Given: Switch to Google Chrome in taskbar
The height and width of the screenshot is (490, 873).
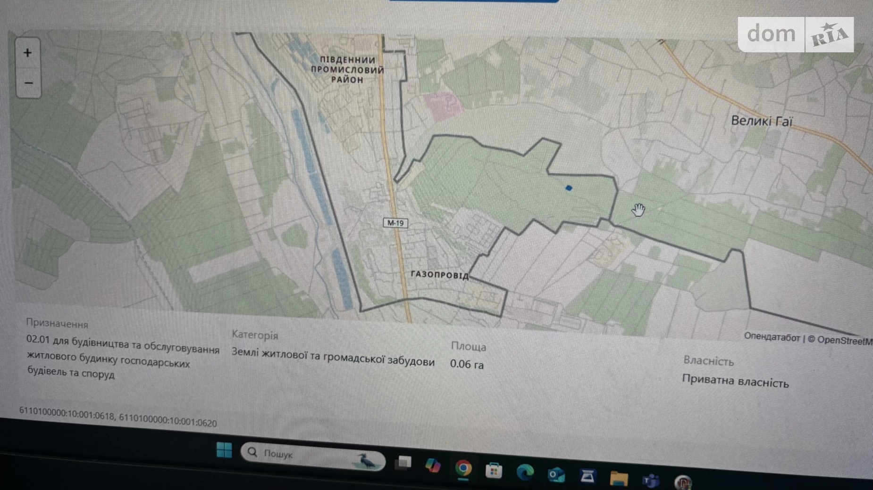Looking at the screenshot, I should 463,468.
